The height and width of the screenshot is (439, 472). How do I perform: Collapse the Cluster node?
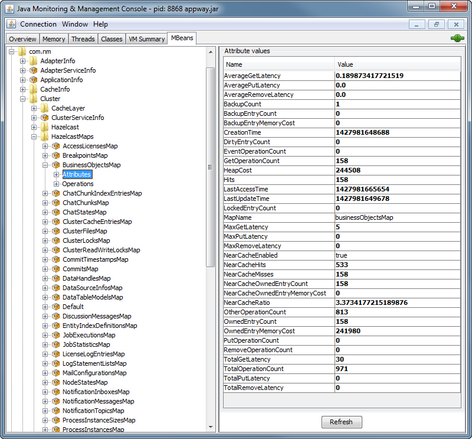pos(22,99)
